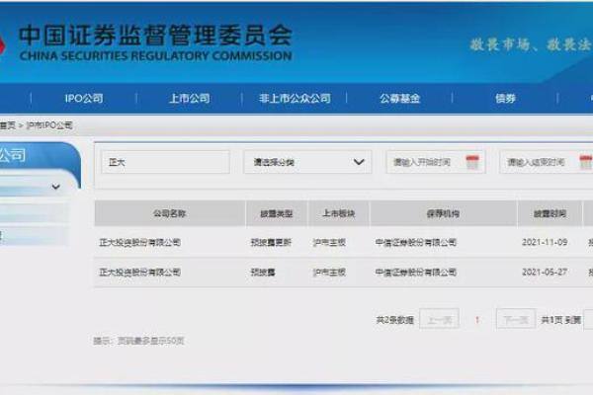
Task: Select 中信证券股份有限公司 in first row
Action: tap(416, 242)
